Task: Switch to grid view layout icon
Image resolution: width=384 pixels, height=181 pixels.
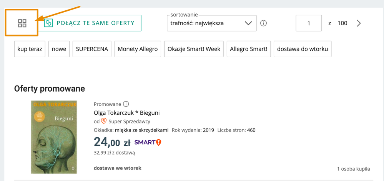Action: (22, 23)
